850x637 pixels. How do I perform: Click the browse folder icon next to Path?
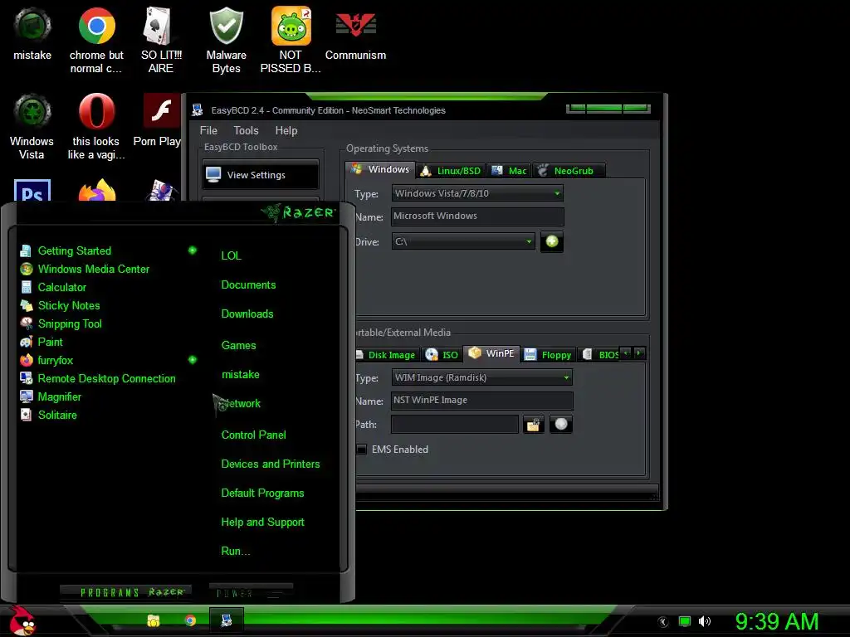[534, 424]
